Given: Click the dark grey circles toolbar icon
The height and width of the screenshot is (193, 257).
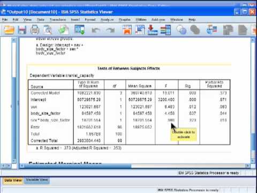Looking at the screenshot, I should coord(195,29).
